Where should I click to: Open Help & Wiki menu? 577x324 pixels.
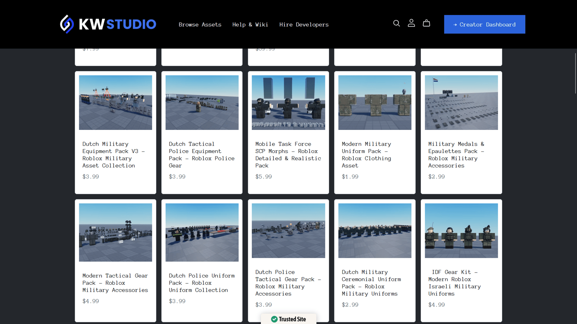click(250, 25)
